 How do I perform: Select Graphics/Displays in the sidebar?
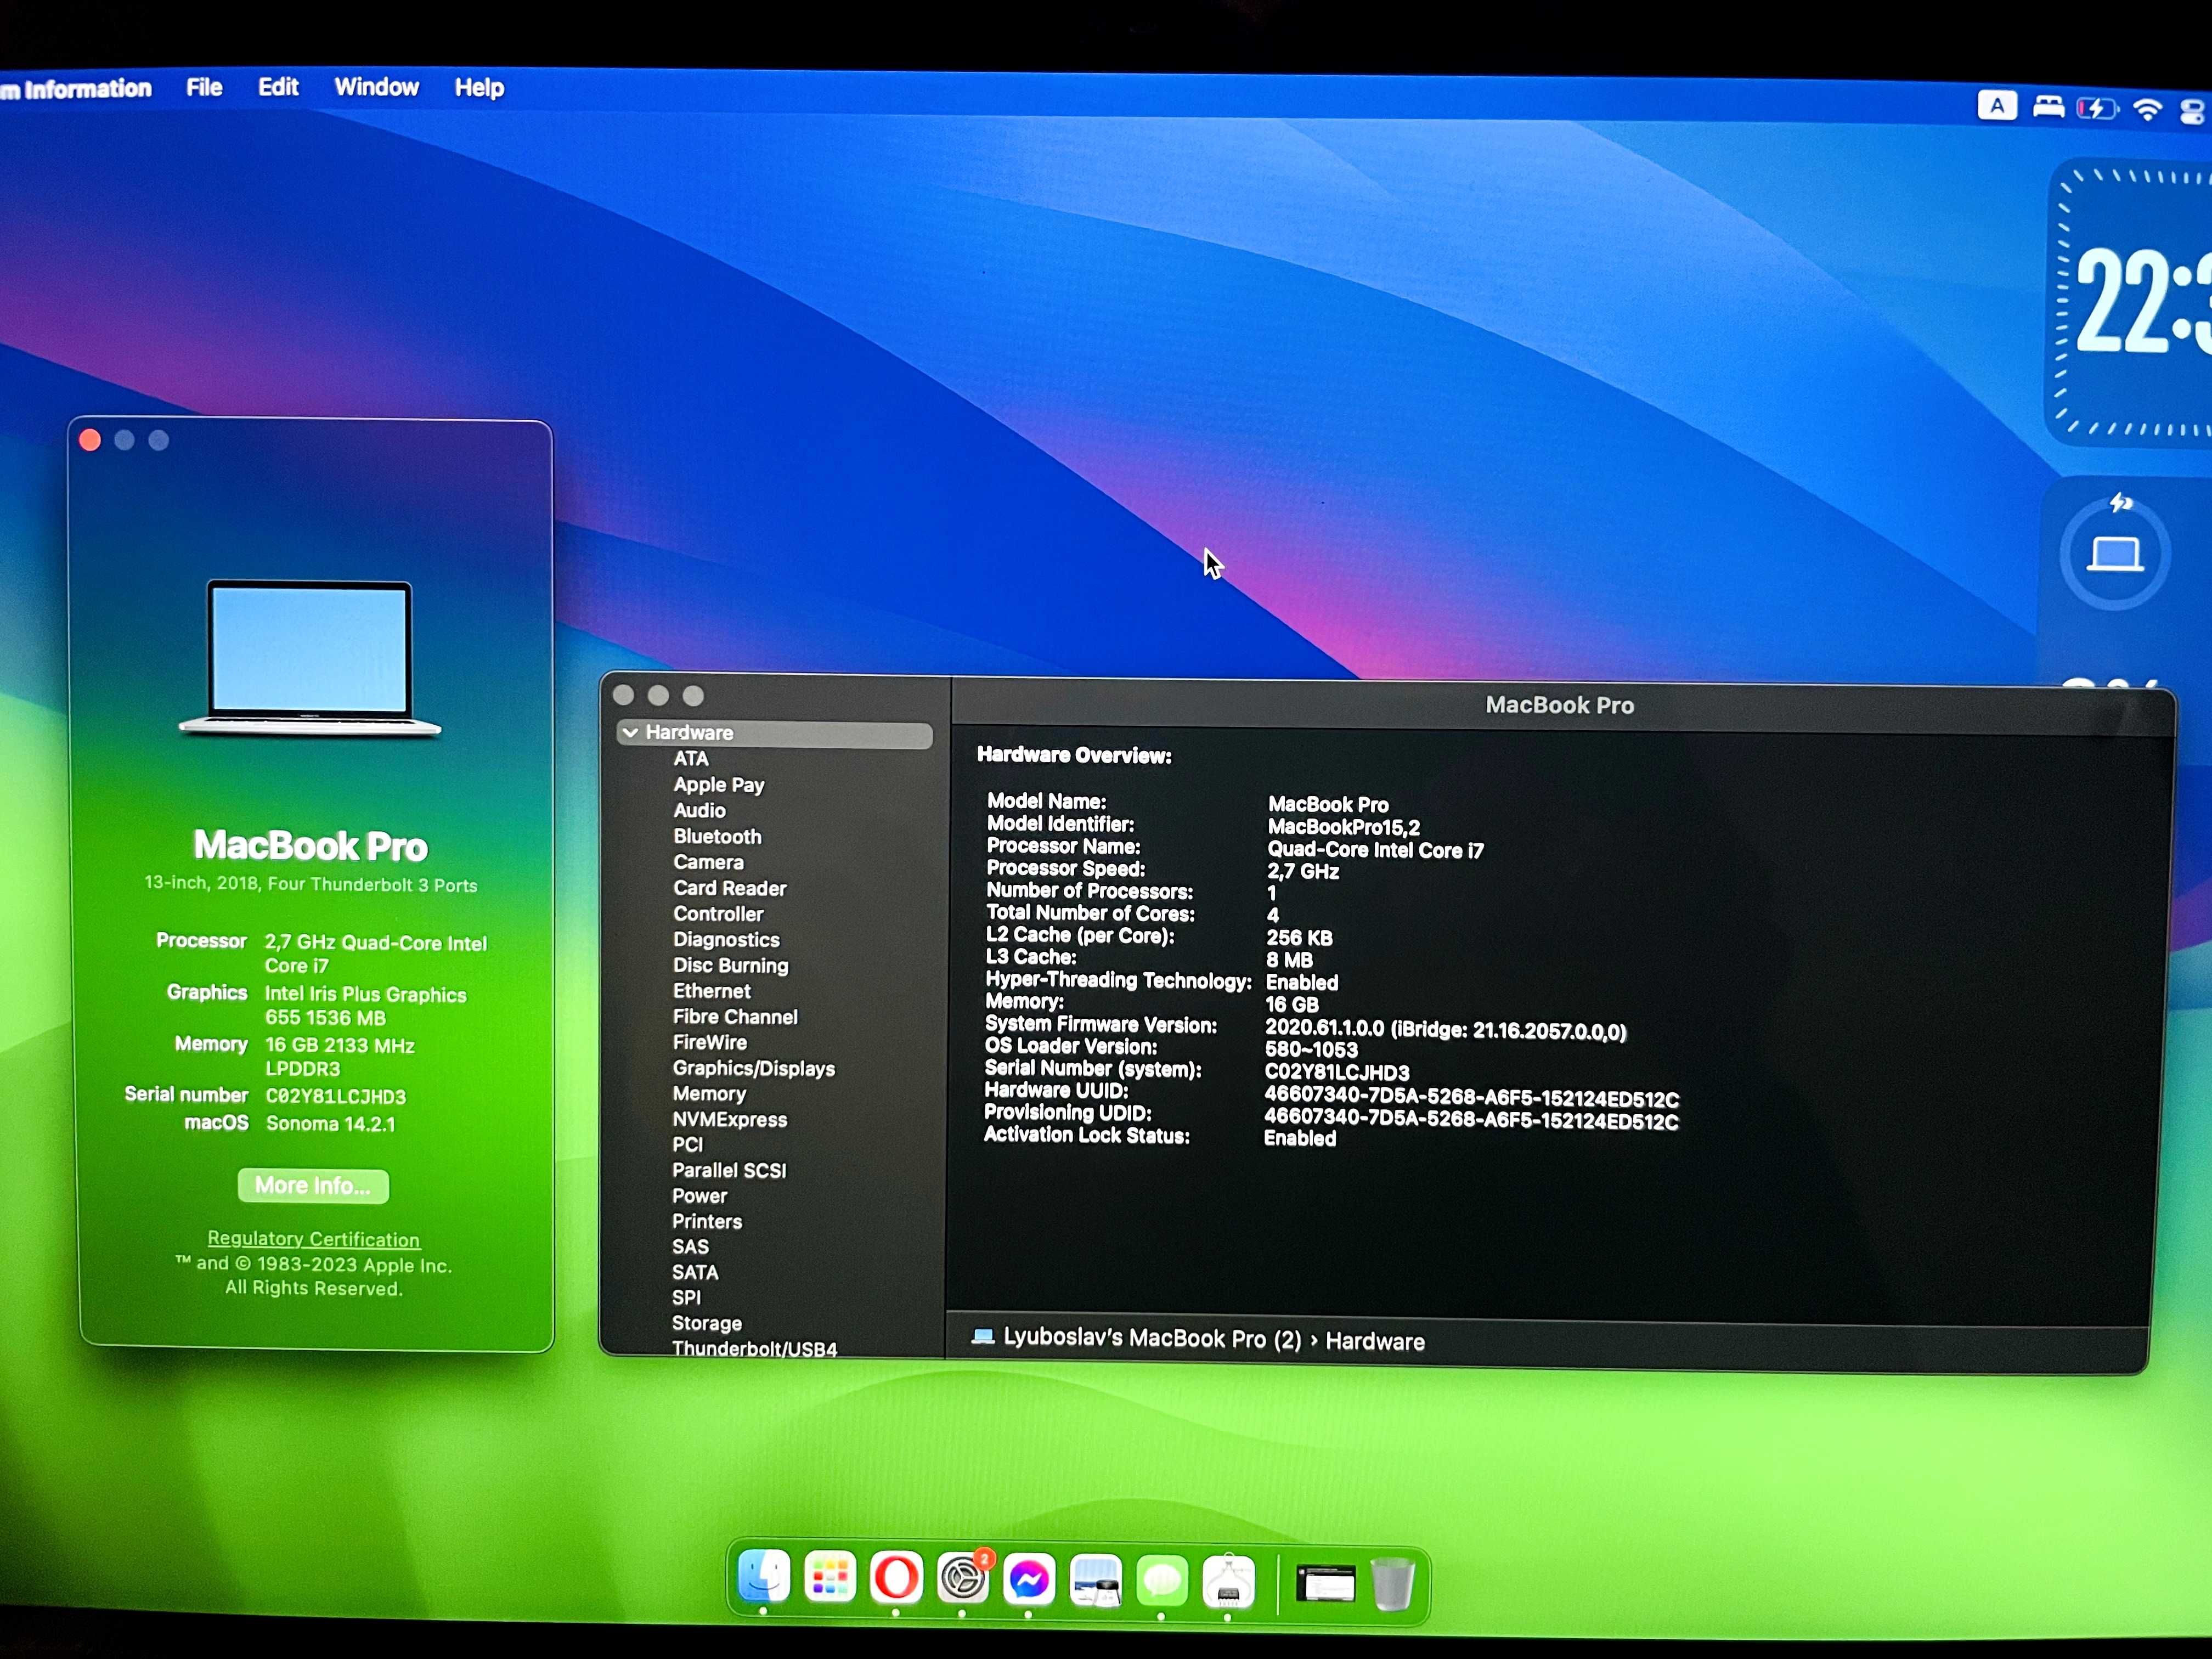753,1069
